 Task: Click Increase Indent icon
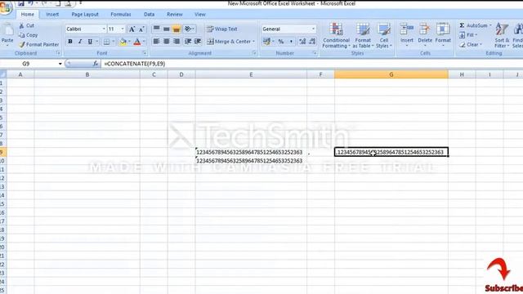(x=198, y=42)
